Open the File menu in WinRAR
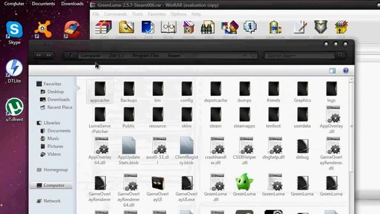380x214 pixels. click(96, 14)
